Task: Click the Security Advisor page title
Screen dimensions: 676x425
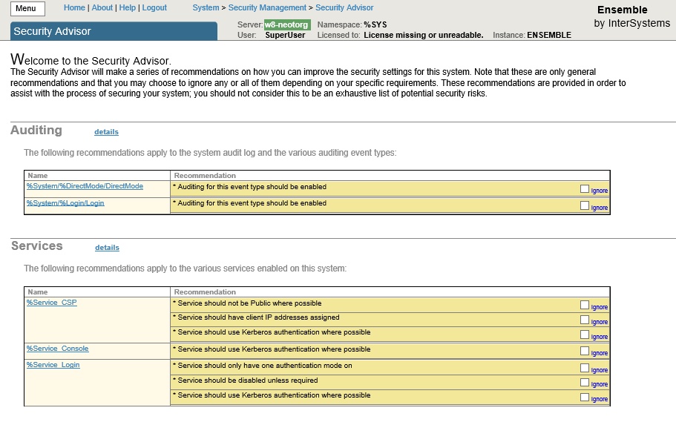Action: (52, 31)
